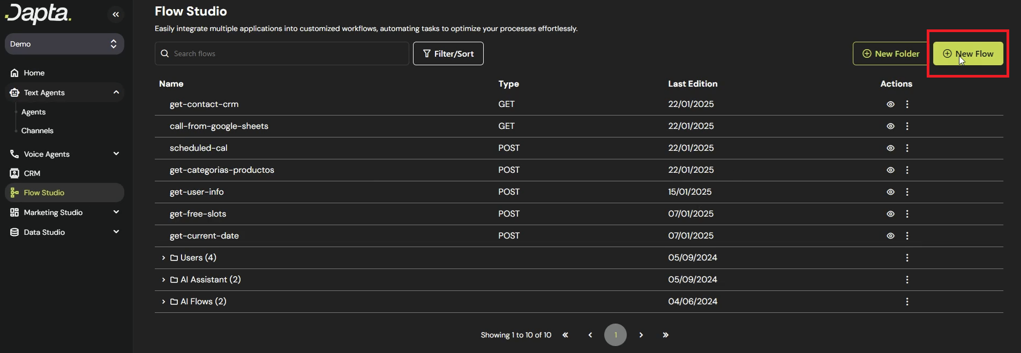Image resolution: width=1021 pixels, height=353 pixels.
Task: Click eye icon for get-user-info flow
Action: (x=890, y=192)
